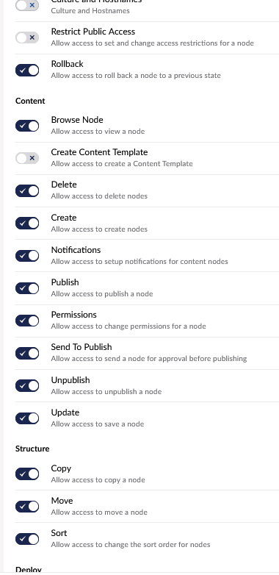Disable the Copy node toggle
Screen dimensions: 279x575
[27, 474]
